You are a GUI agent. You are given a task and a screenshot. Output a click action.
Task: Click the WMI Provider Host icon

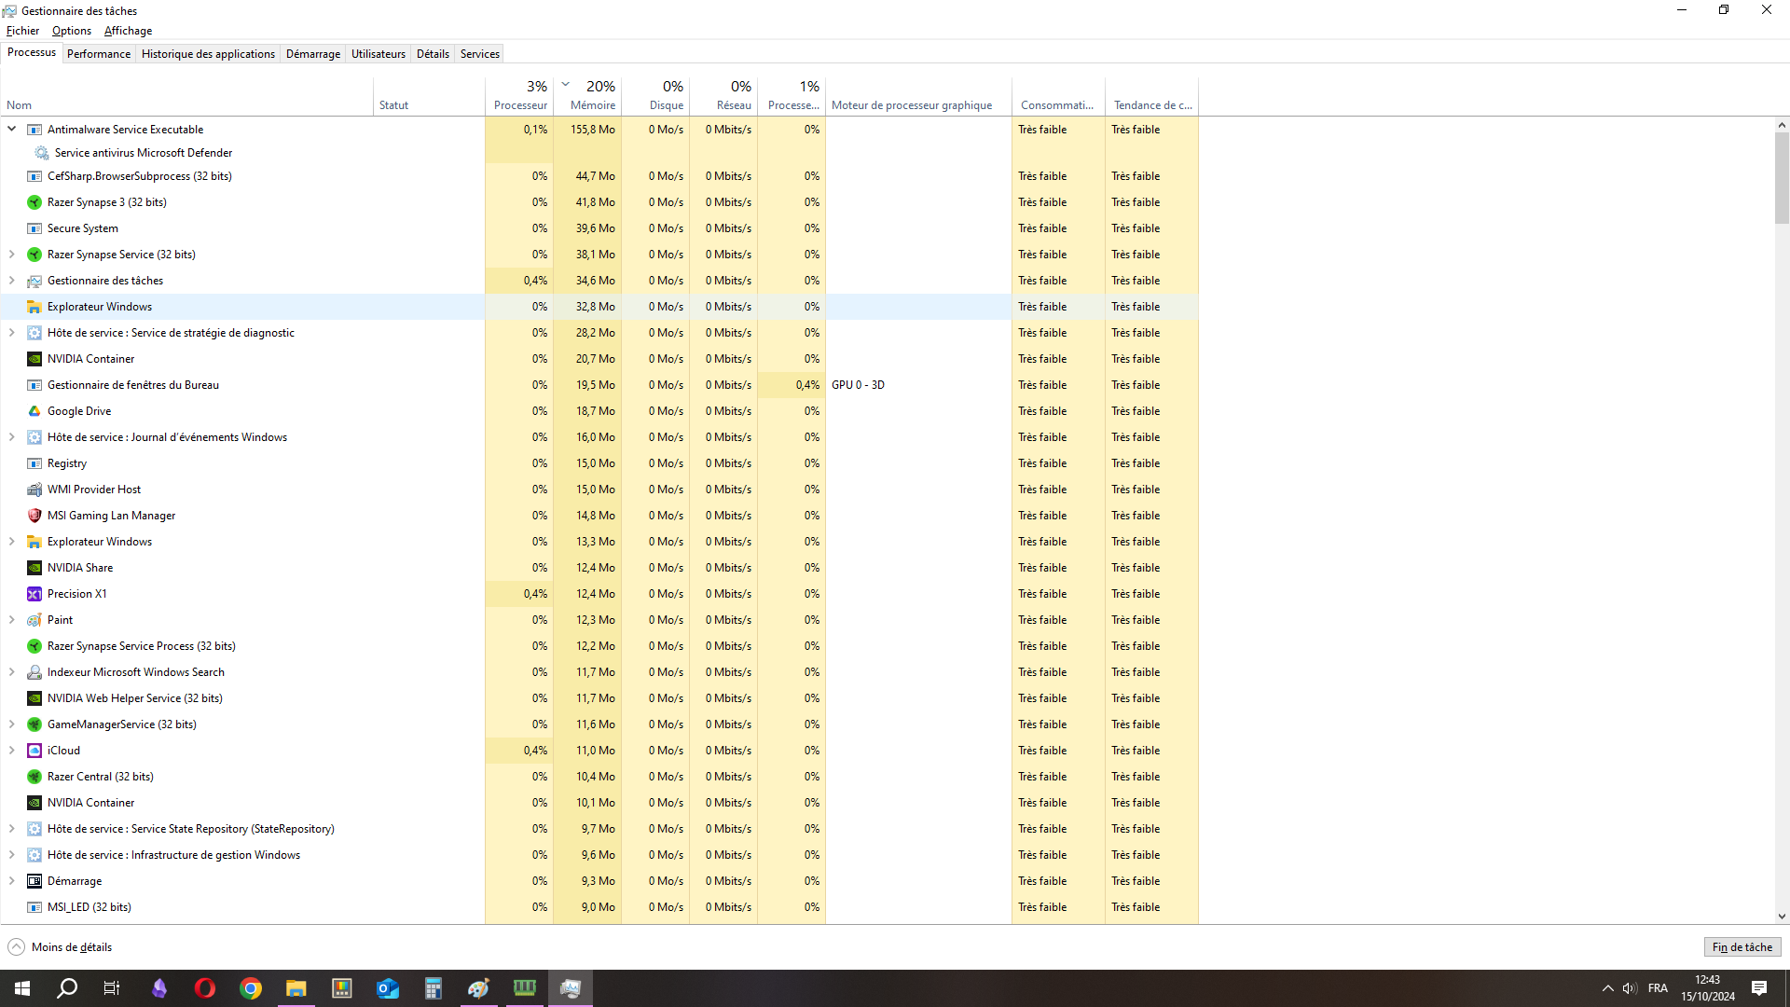[x=34, y=490]
